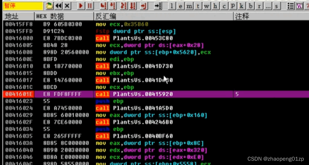Click the HEX 数据 column header

coord(64,16)
